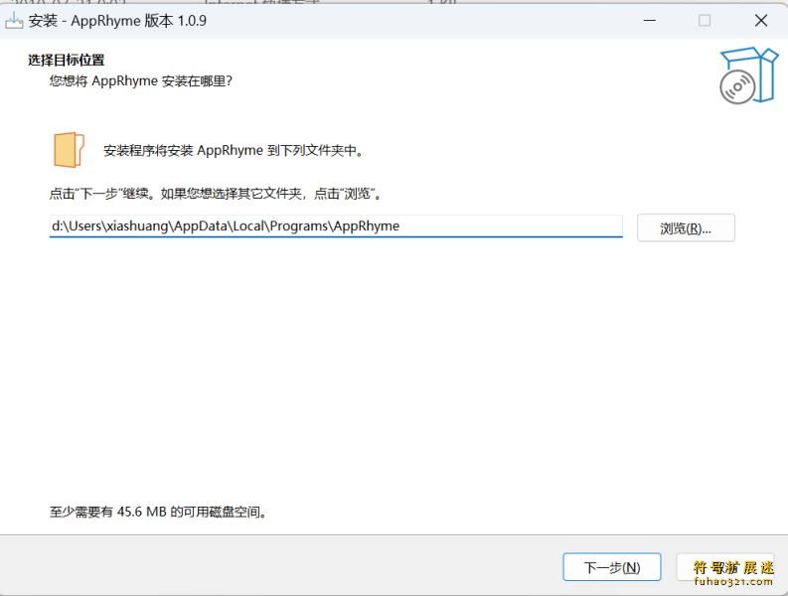The width and height of the screenshot is (788, 596).
Task: Click the Next (下一步) button
Action: 611,567
